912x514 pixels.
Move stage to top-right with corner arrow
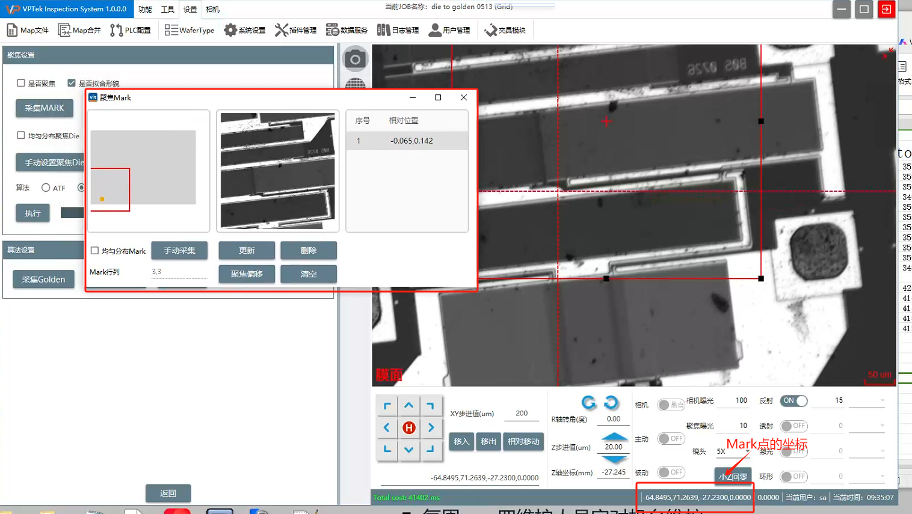pos(431,406)
